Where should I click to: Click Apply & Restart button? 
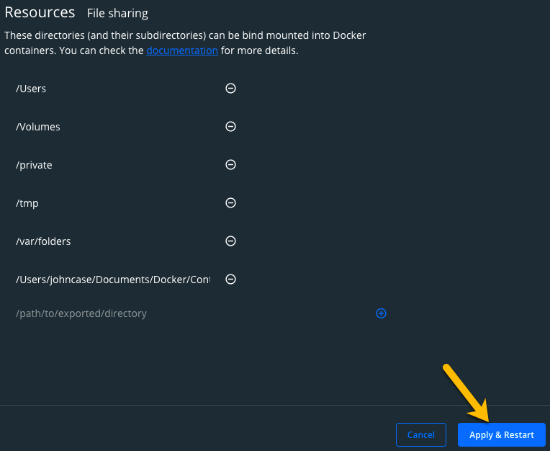tap(502, 435)
